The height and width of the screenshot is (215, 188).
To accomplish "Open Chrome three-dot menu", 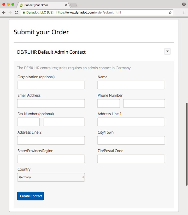I will pos(184,12).
